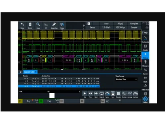Open the Acquire menu in the sidebar
Screen dimensions: 166x124
(145, 48)
